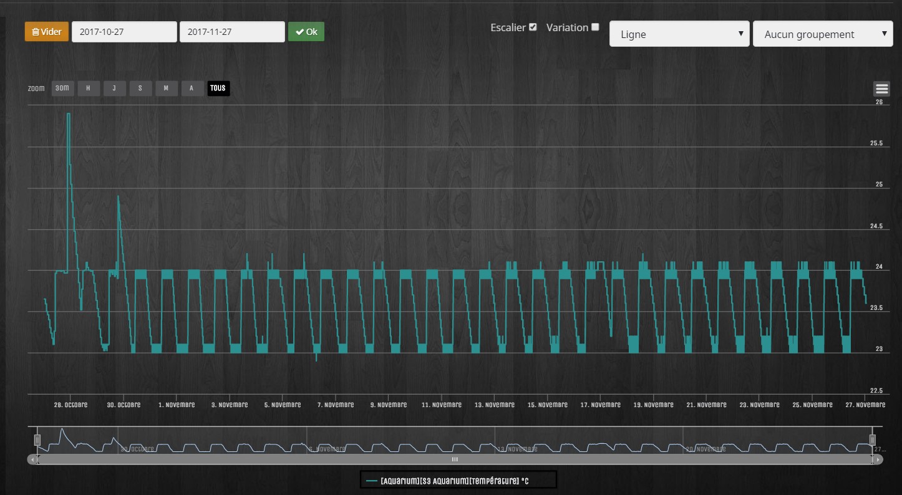
Task: Click the 1. Novembre axis label
Action: [x=177, y=405]
